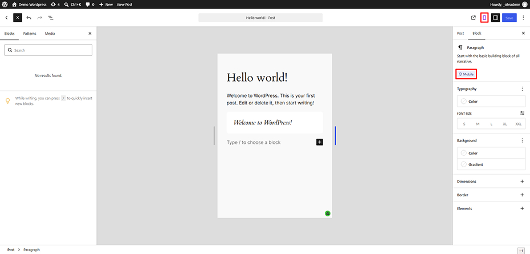Open the Ctrl+K search command
530x254 pixels.
(x=73, y=5)
